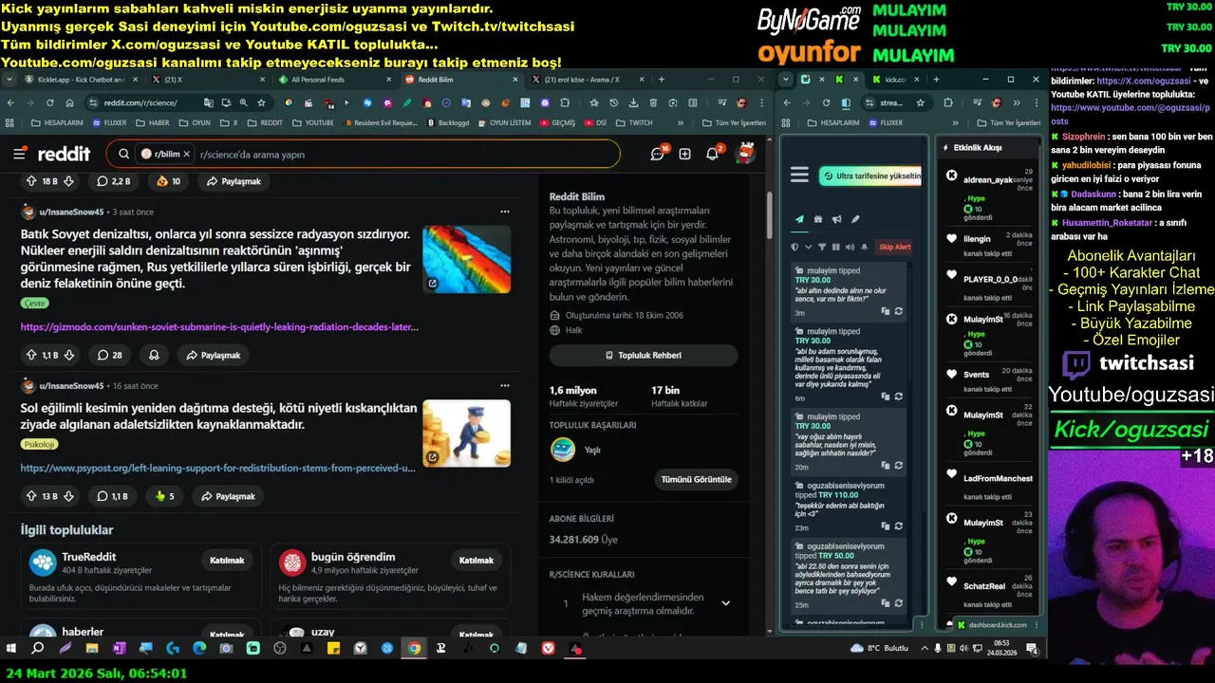
Task: Open 1,1 B comments on Sol eğilimli post
Action: (x=113, y=496)
